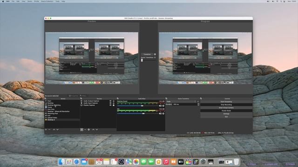Click Stop Recording button
298x167 pixels.
pyautogui.click(x=226, y=105)
